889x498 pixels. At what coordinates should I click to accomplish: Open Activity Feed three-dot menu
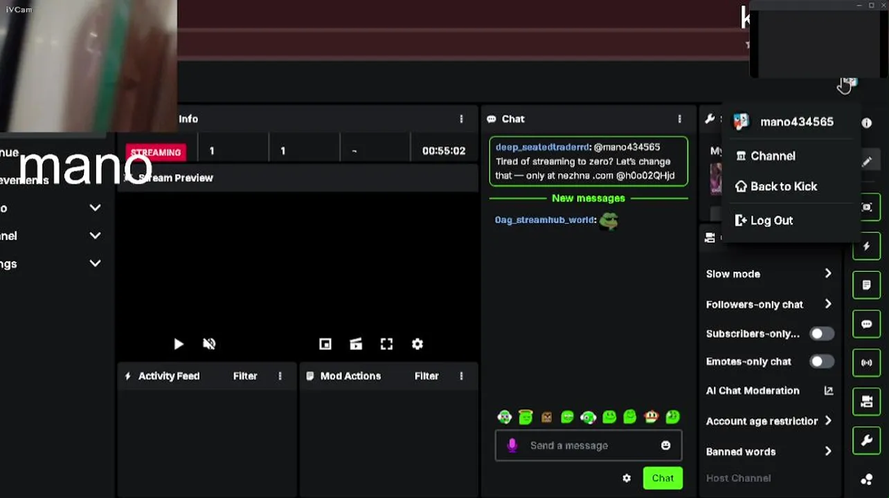click(280, 376)
